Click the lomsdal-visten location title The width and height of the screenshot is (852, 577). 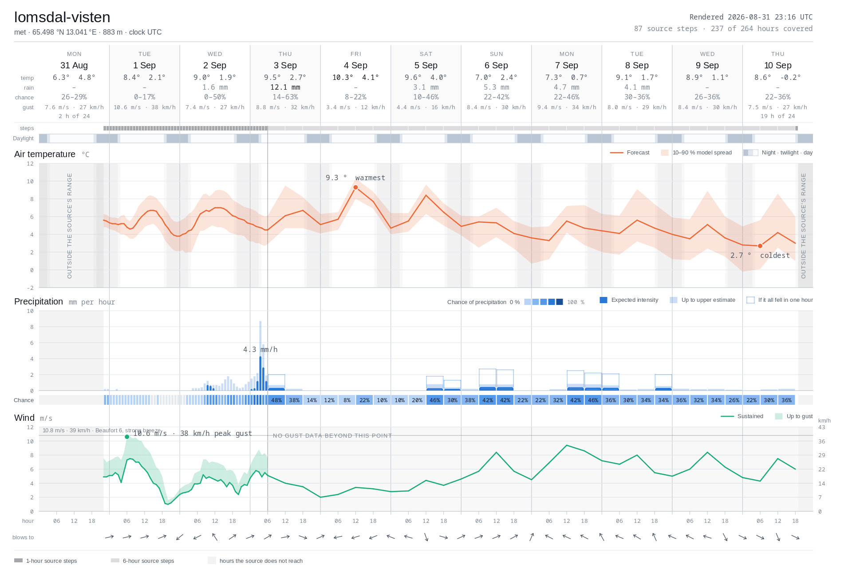pyautogui.click(x=62, y=17)
